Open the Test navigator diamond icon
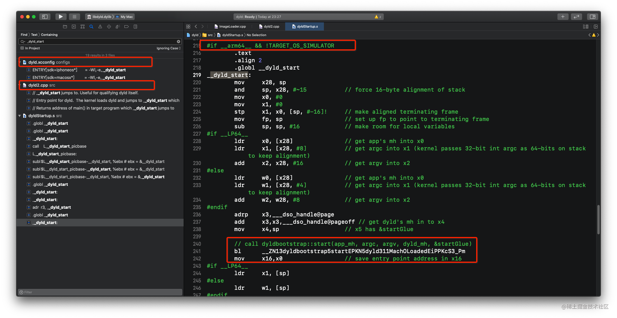This screenshot has height=318, width=617. point(109,27)
